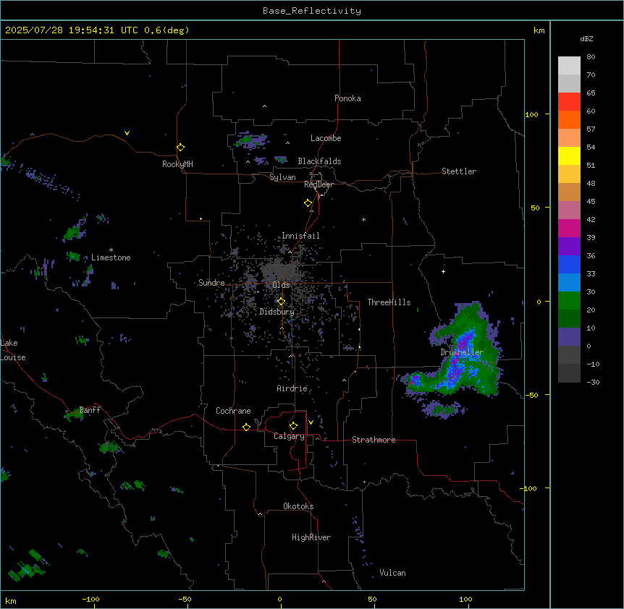Click the Stettler city label

459,171
